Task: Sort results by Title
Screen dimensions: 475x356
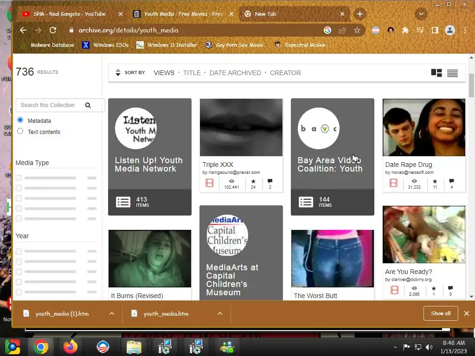Action: [x=192, y=73]
